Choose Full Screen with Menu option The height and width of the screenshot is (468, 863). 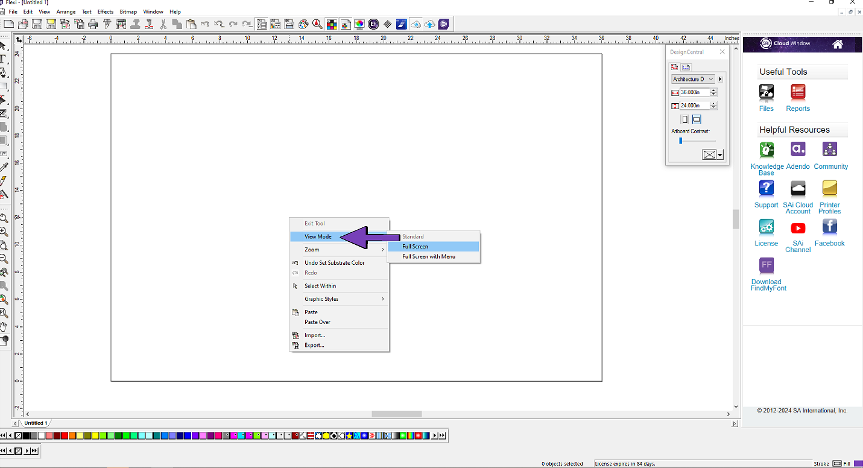(429, 257)
